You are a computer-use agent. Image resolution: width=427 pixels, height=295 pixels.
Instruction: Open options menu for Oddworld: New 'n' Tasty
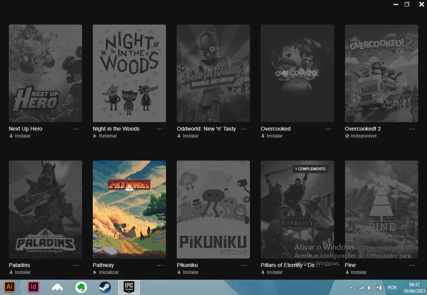[x=244, y=129]
